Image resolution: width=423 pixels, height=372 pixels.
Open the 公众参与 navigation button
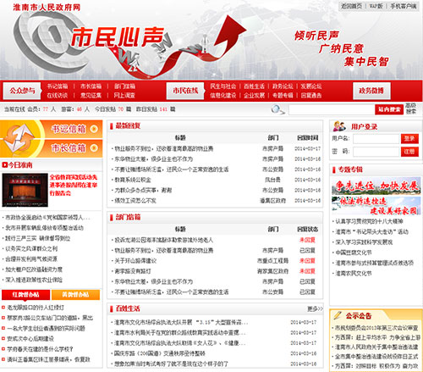[x=22, y=91]
